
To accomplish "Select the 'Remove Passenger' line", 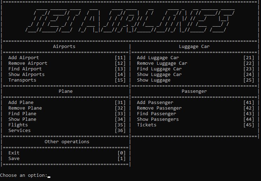I will tap(159, 108).
